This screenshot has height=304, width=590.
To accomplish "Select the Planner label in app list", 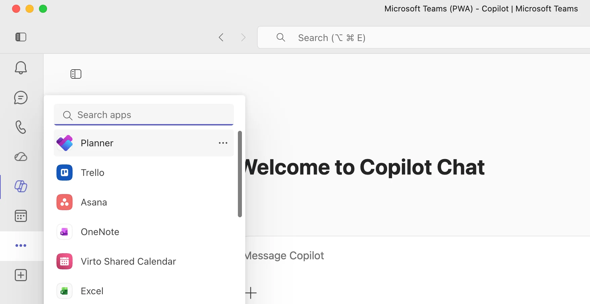I will pos(97,143).
